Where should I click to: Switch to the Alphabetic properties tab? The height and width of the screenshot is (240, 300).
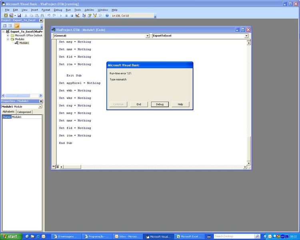[8, 112]
